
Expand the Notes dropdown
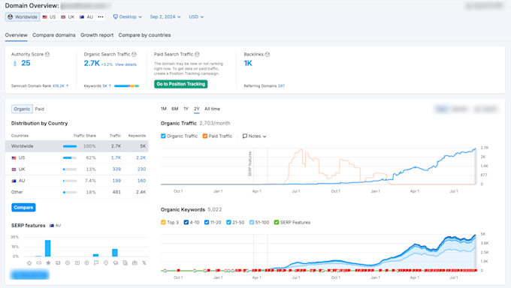tap(255, 136)
